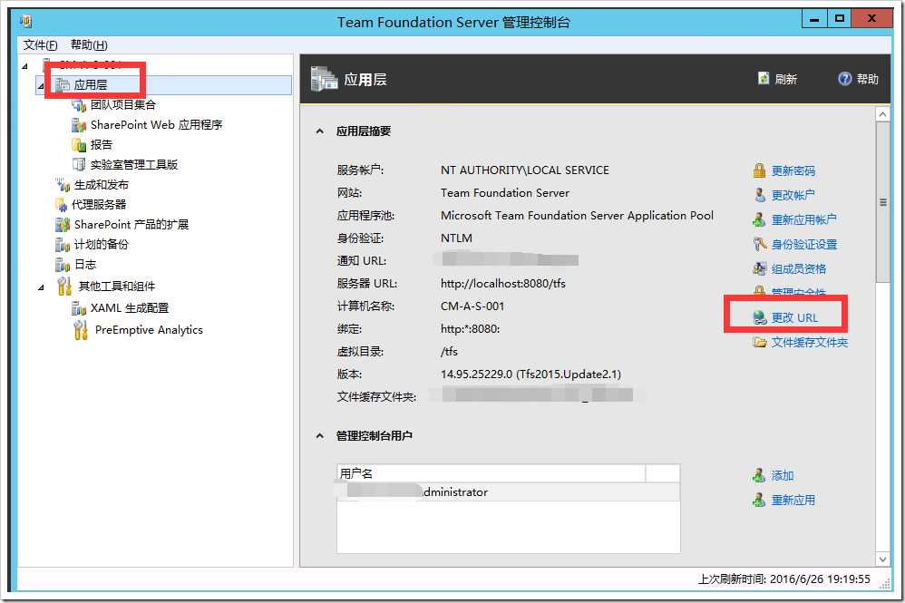Click the 生成和发布 icon
The width and height of the screenshot is (905, 603).
63,185
